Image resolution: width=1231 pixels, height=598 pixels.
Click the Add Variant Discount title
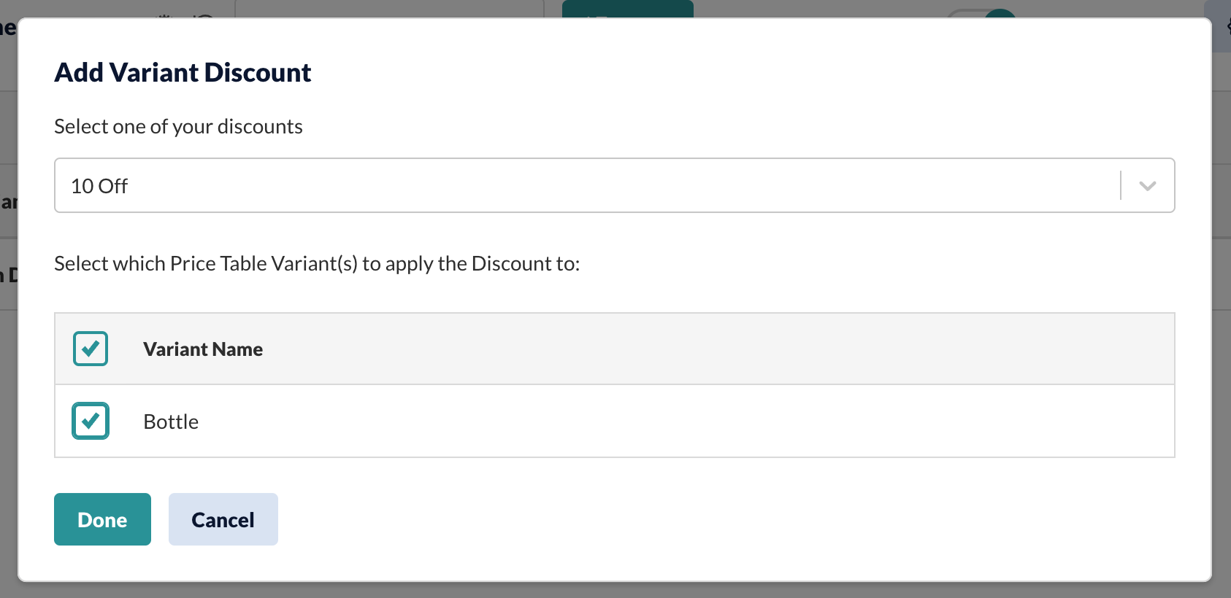coord(183,72)
